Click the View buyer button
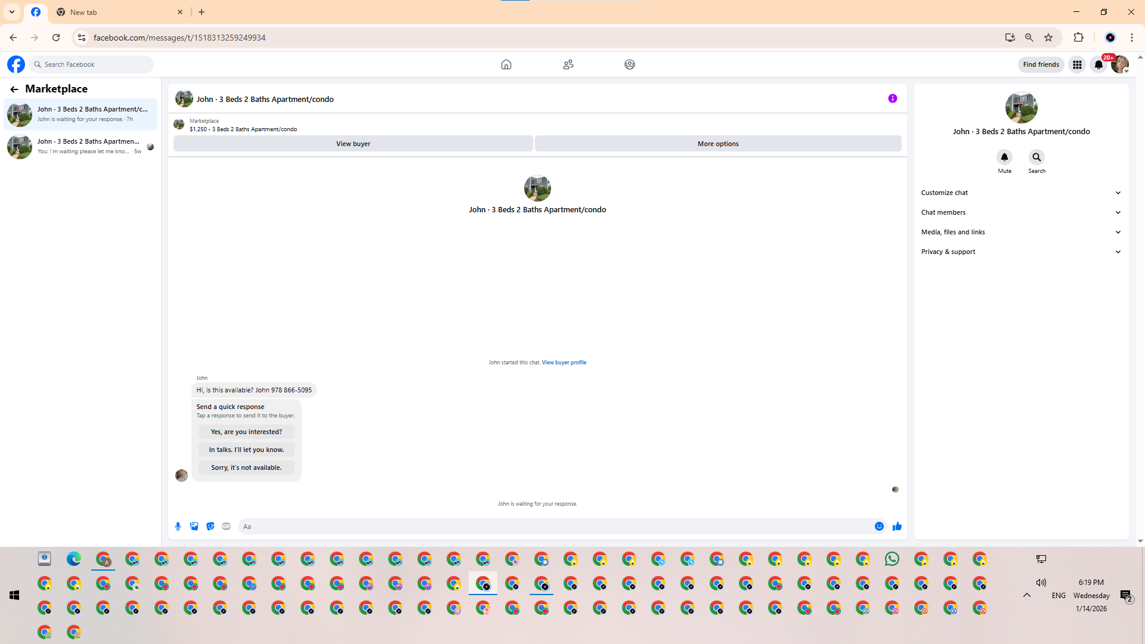The image size is (1145, 644). 353,144
